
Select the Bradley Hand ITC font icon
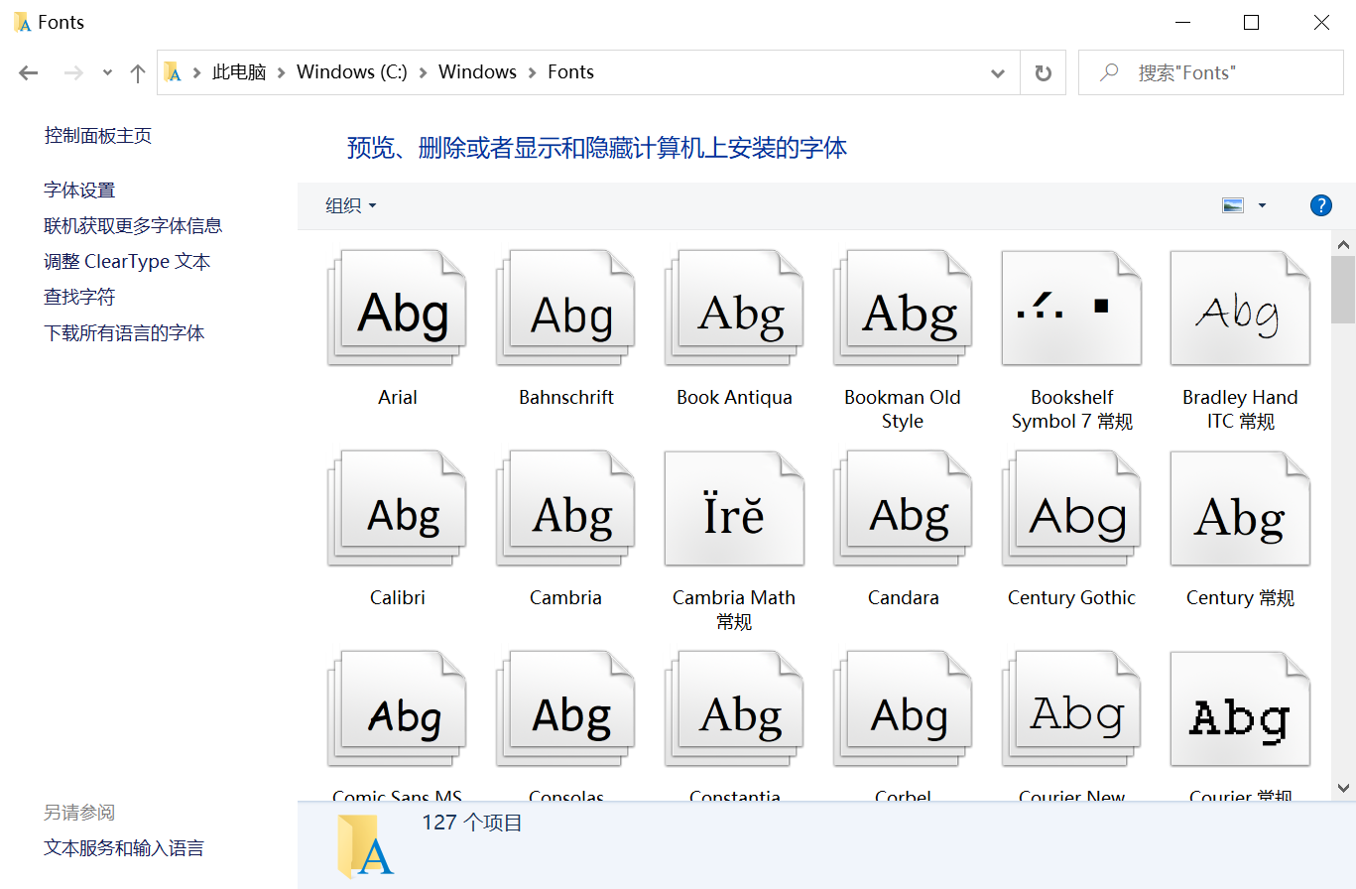click(x=1240, y=309)
